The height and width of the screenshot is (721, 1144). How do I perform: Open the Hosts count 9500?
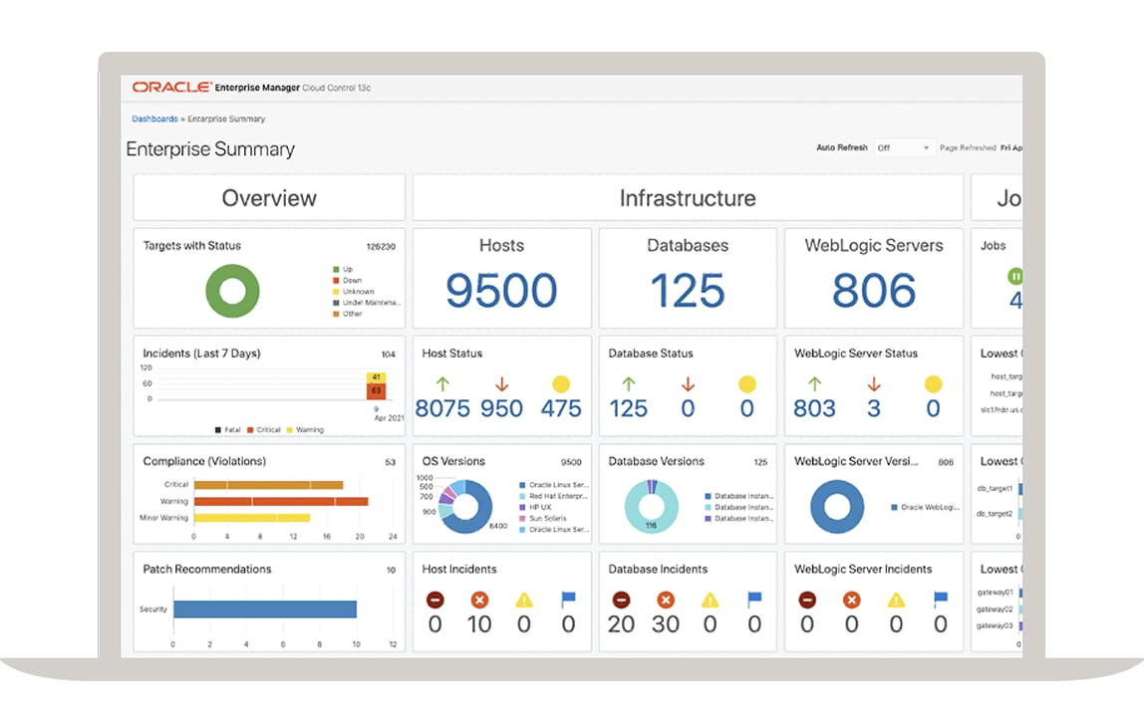tap(501, 290)
